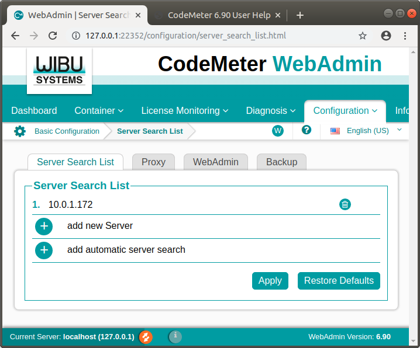Click the gear icon beside Basic Configuration
The width and height of the screenshot is (420, 348).
(x=20, y=131)
